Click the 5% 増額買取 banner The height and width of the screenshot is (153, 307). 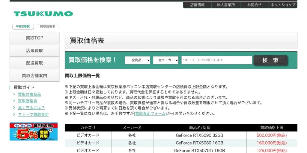(x=34, y=131)
